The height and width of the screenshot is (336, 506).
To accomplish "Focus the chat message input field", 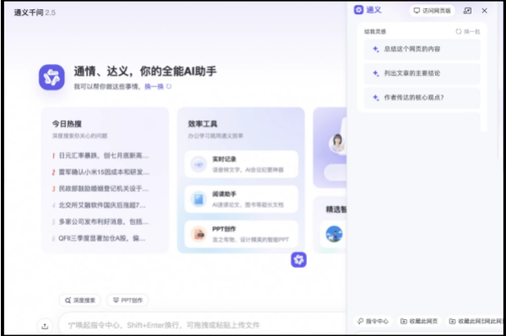I will click(202, 325).
